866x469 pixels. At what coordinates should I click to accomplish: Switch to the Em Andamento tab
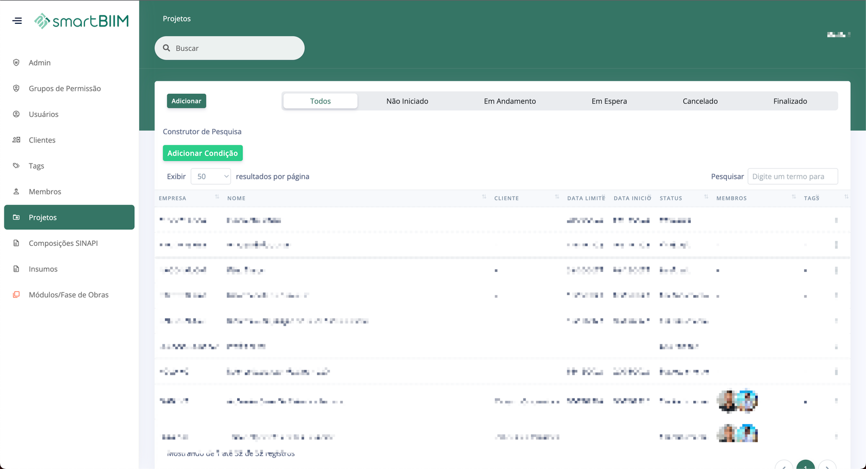[509, 101]
